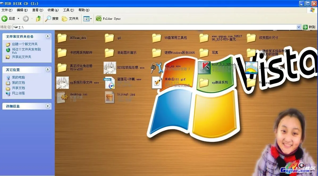Select the desktop.ini file icon

click(62, 97)
